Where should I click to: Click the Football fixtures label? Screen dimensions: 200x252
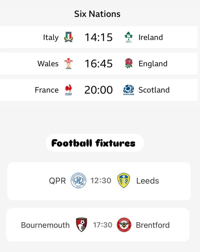94,143
